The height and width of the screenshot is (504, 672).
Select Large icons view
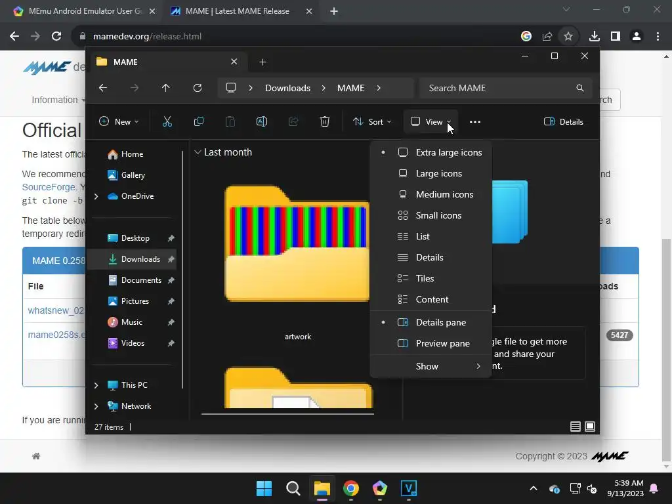coord(430,173)
